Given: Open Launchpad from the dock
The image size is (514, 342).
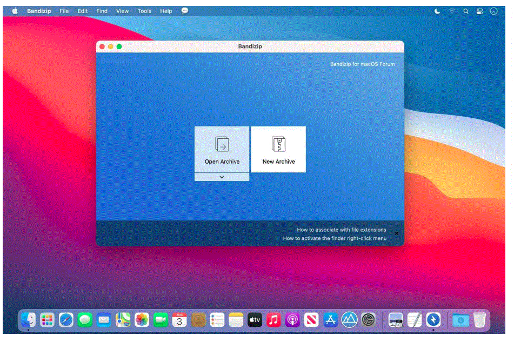Looking at the screenshot, I should click(47, 320).
